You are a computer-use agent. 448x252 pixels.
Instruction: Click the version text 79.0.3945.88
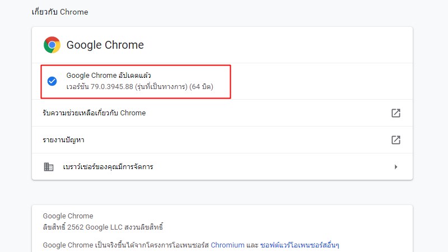(111, 87)
